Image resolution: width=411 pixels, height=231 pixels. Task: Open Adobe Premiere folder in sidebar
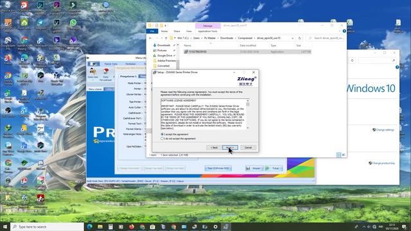166,61
